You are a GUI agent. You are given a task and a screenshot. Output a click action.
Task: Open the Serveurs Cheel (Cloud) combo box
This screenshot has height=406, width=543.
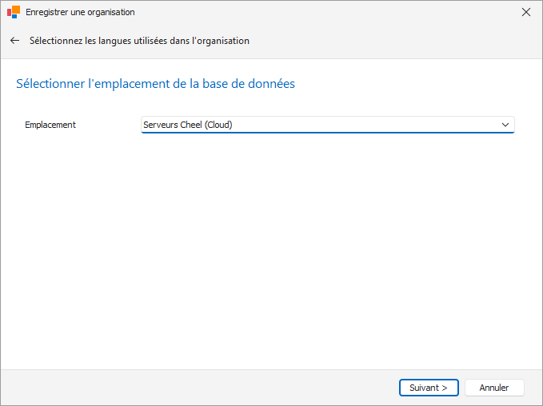tap(328, 125)
